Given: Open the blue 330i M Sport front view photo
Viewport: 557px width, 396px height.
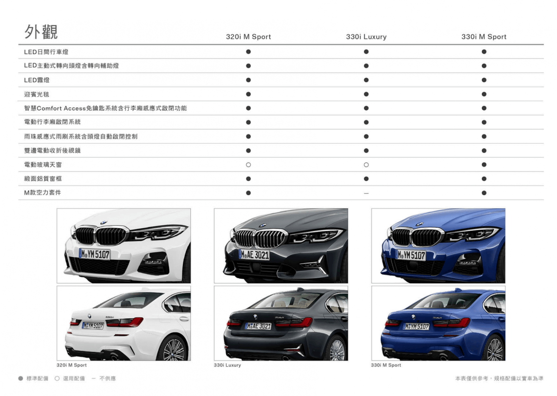Looking at the screenshot, I should pyautogui.click(x=438, y=246).
